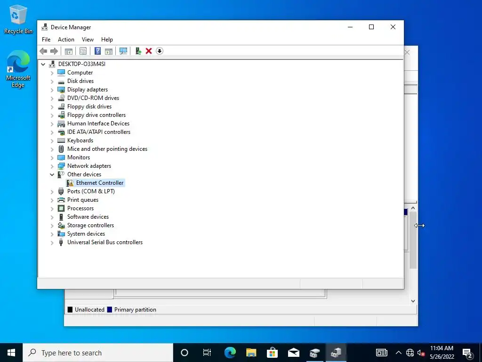The width and height of the screenshot is (482, 362).
Task: Click the Forward arrow toolbar icon
Action: [54, 51]
